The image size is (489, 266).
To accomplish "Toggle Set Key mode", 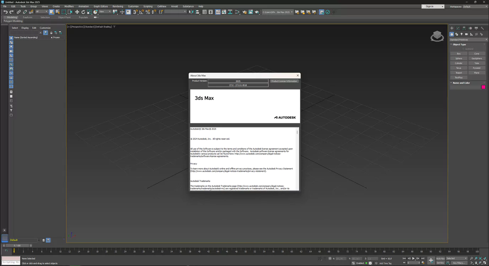I will [441, 263].
